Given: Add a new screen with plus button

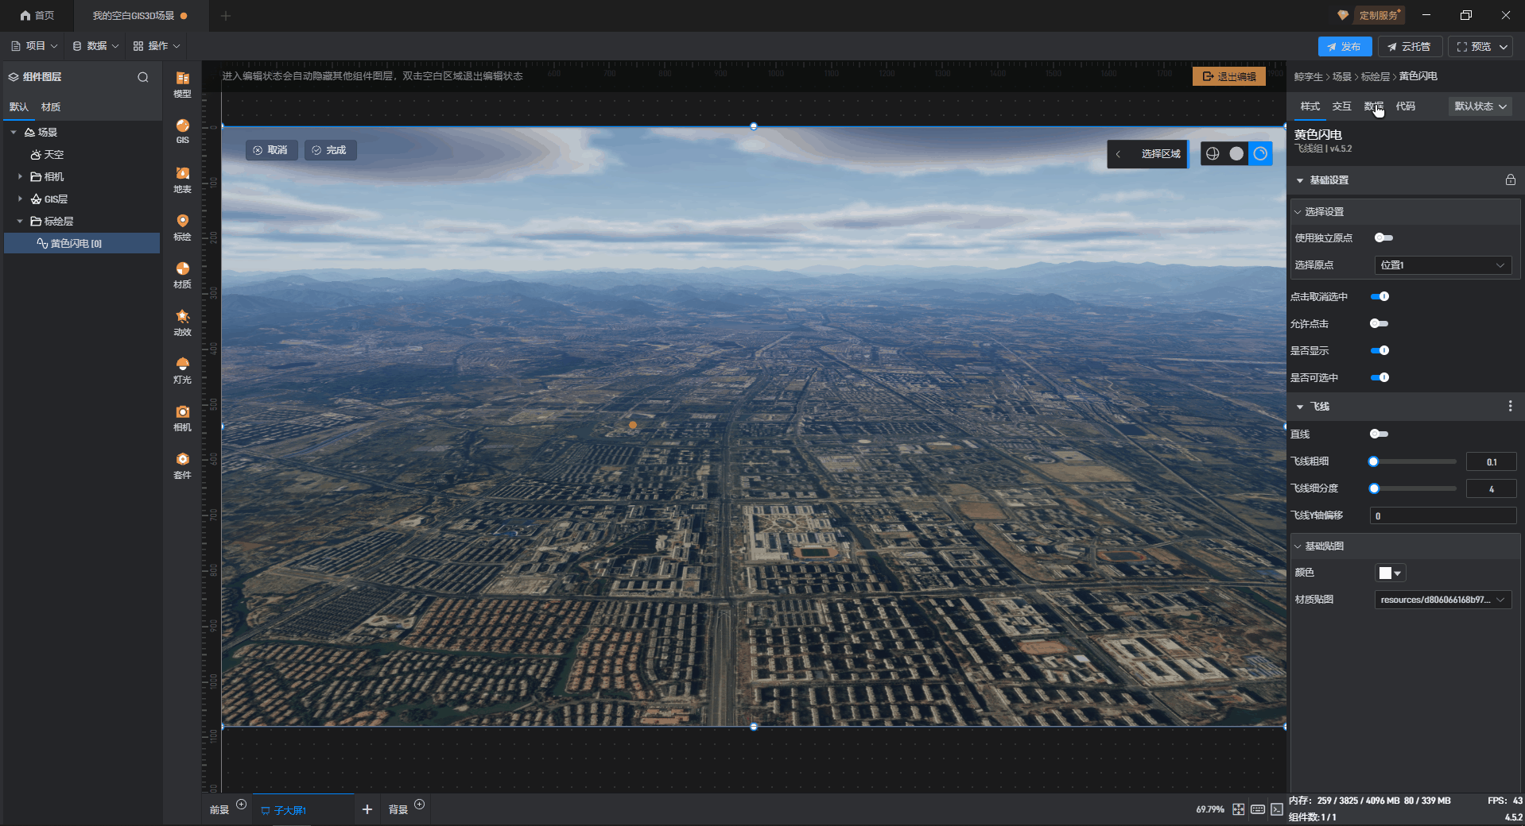Looking at the screenshot, I should click(x=367, y=809).
